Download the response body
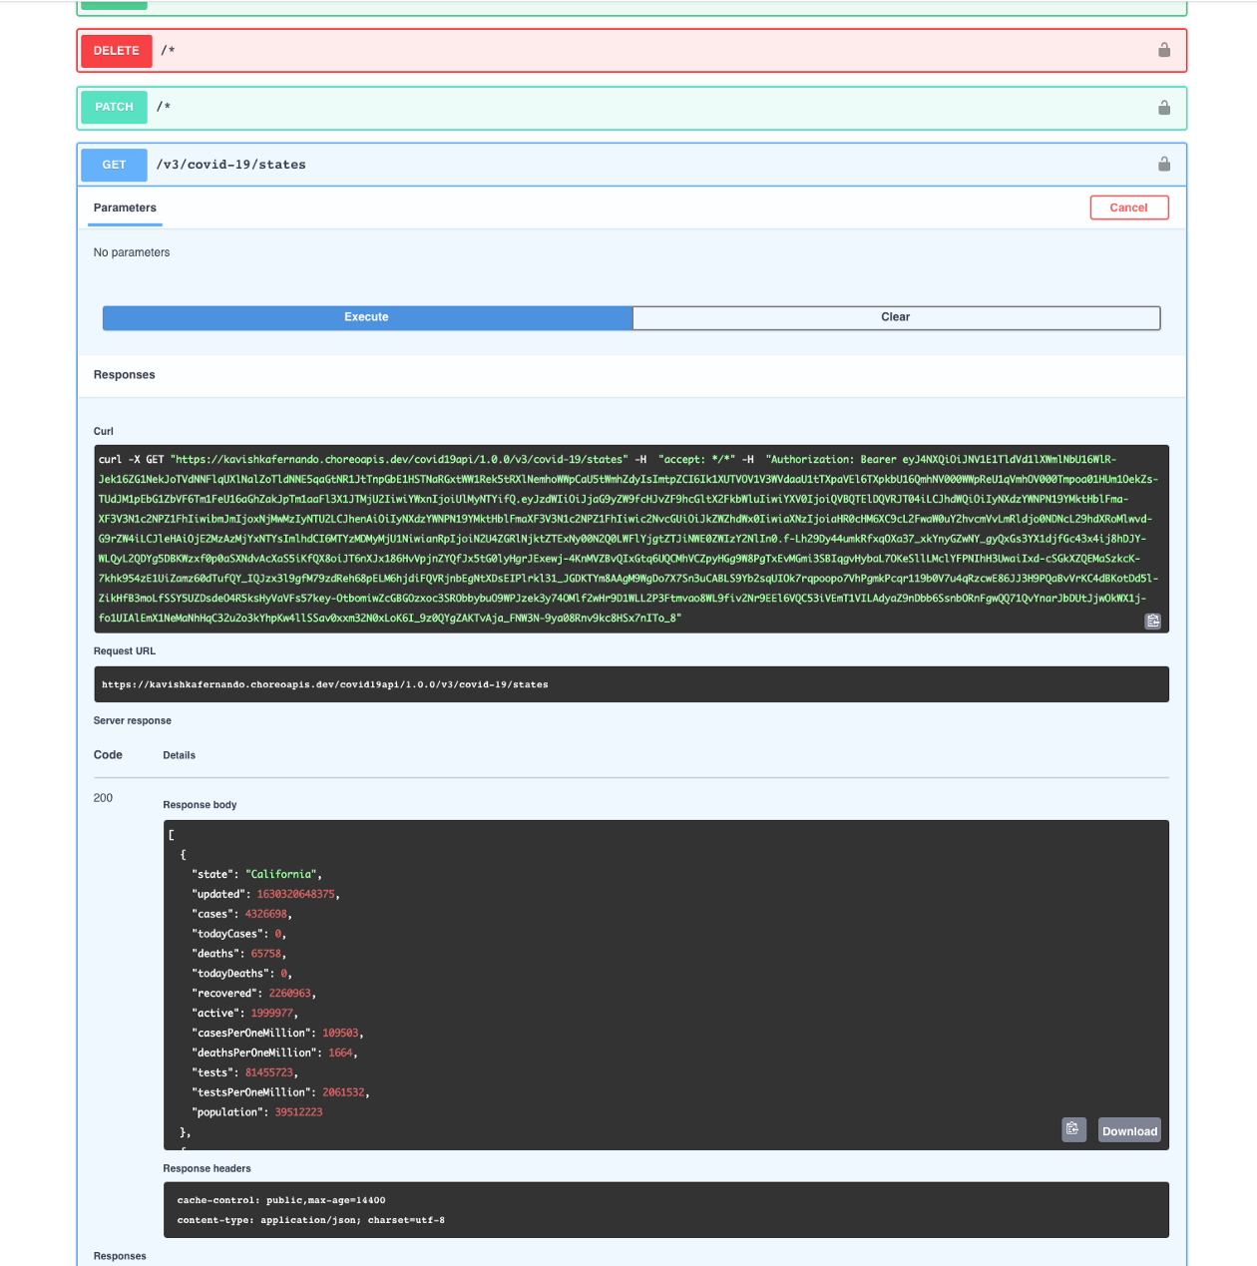Screen dimensions: 1257x1266 pos(1129,1130)
